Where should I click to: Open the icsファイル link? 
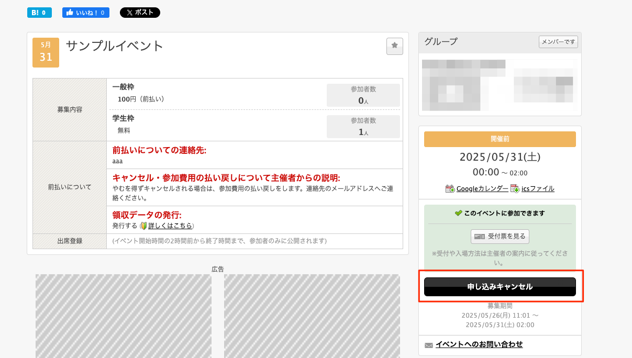(537, 188)
